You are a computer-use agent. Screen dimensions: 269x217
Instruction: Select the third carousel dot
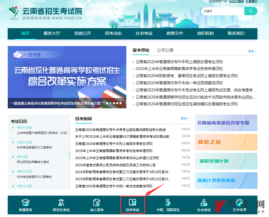coord(114,103)
